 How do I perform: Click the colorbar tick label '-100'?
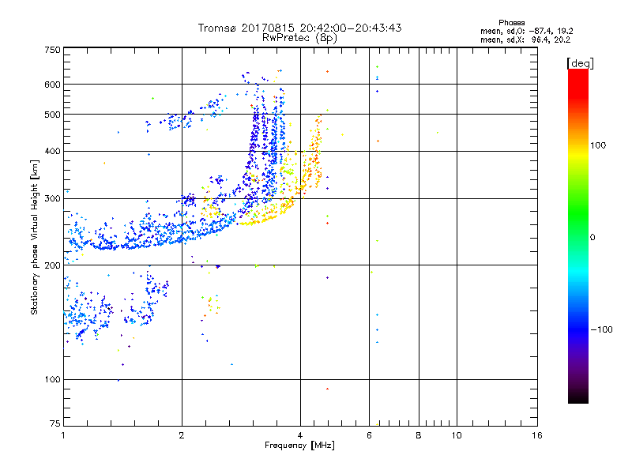[x=601, y=329]
